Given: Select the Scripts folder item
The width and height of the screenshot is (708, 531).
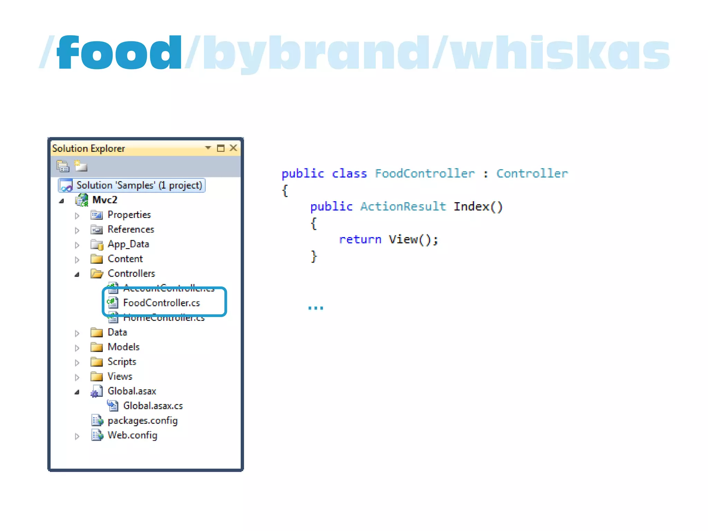Looking at the screenshot, I should [x=122, y=362].
